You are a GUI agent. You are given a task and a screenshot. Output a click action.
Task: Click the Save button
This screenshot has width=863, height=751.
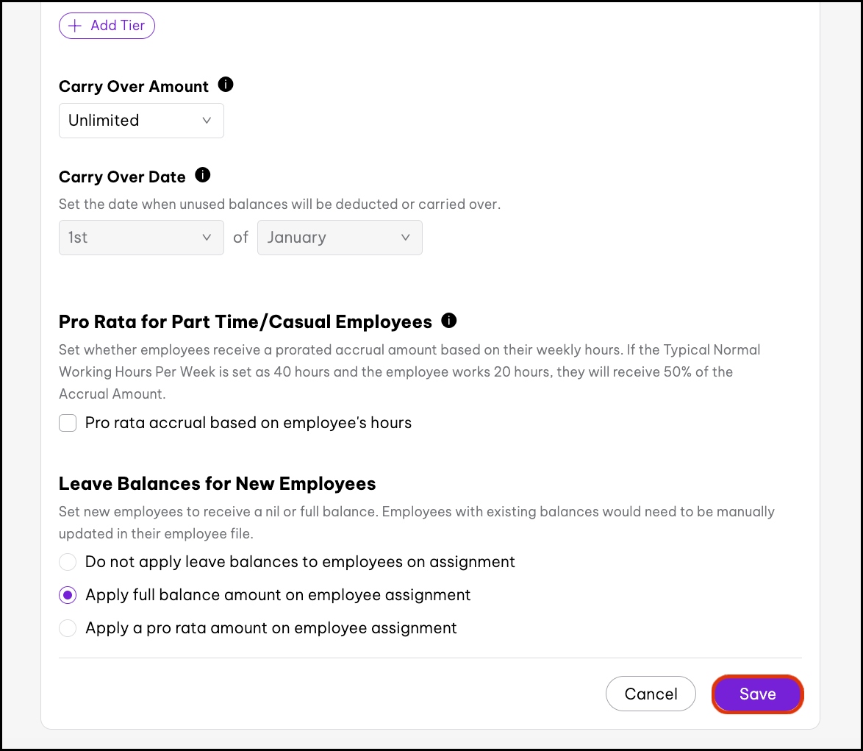point(757,694)
